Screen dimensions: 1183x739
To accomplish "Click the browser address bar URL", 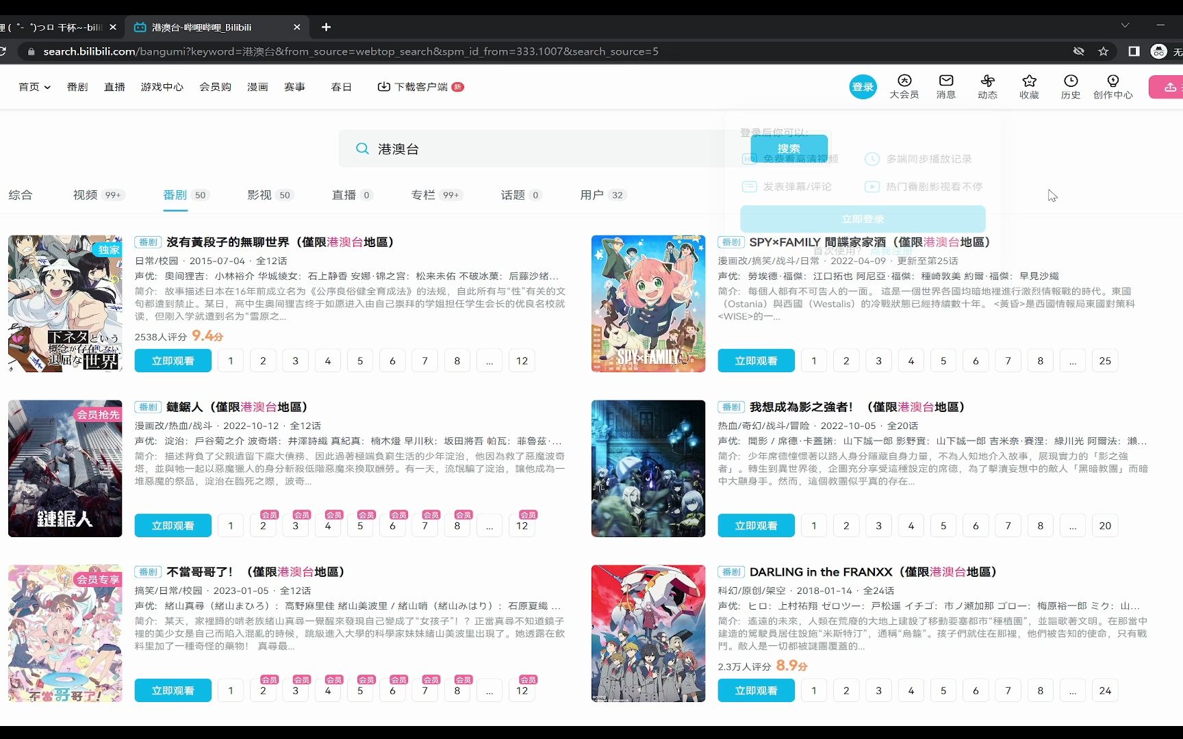I will pos(351,51).
